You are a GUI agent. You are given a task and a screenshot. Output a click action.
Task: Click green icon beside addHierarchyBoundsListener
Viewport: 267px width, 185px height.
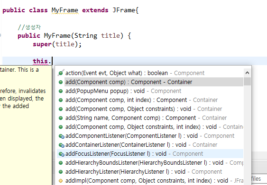(x=61, y=163)
